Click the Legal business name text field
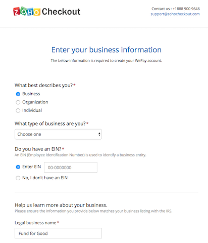The width and height of the screenshot is (208, 243). point(58,233)
